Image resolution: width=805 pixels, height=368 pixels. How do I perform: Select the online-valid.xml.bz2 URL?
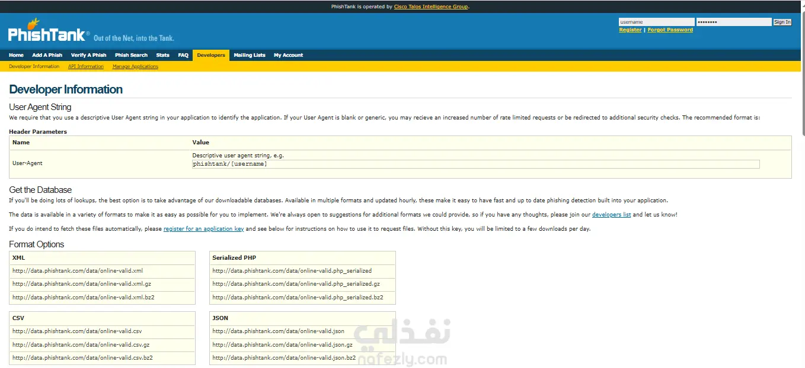point(84,297)
